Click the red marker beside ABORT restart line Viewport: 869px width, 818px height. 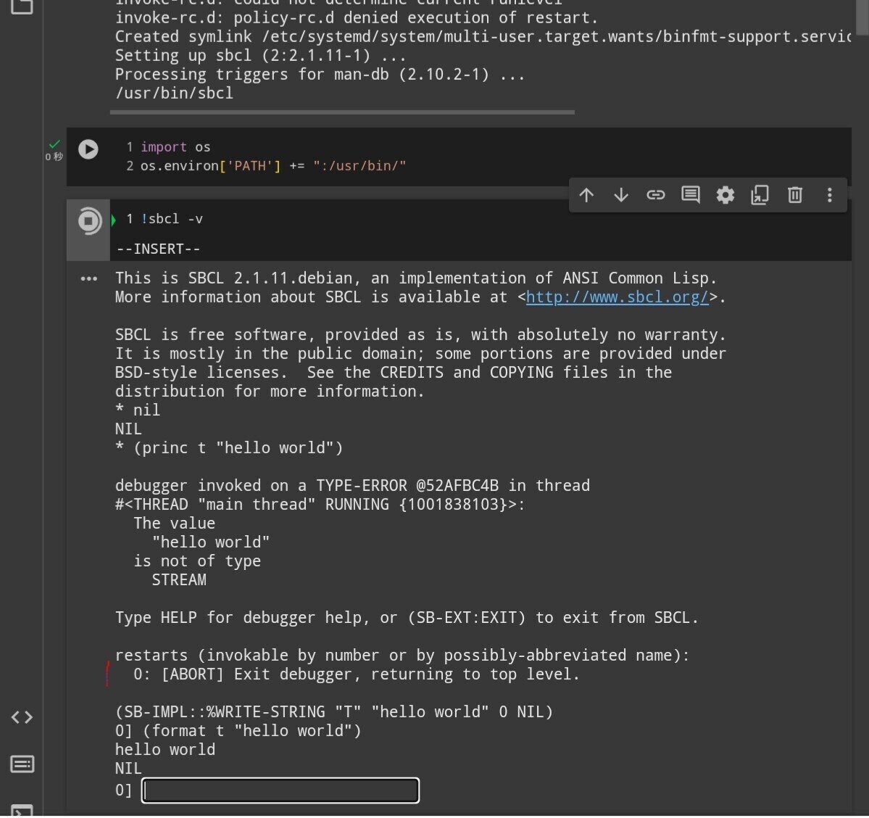coord(107,674)
